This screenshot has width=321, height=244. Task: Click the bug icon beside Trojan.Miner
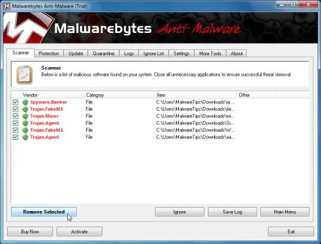(25, 116)
